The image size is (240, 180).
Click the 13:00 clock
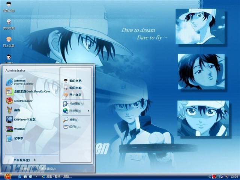(x=234, y=177)
